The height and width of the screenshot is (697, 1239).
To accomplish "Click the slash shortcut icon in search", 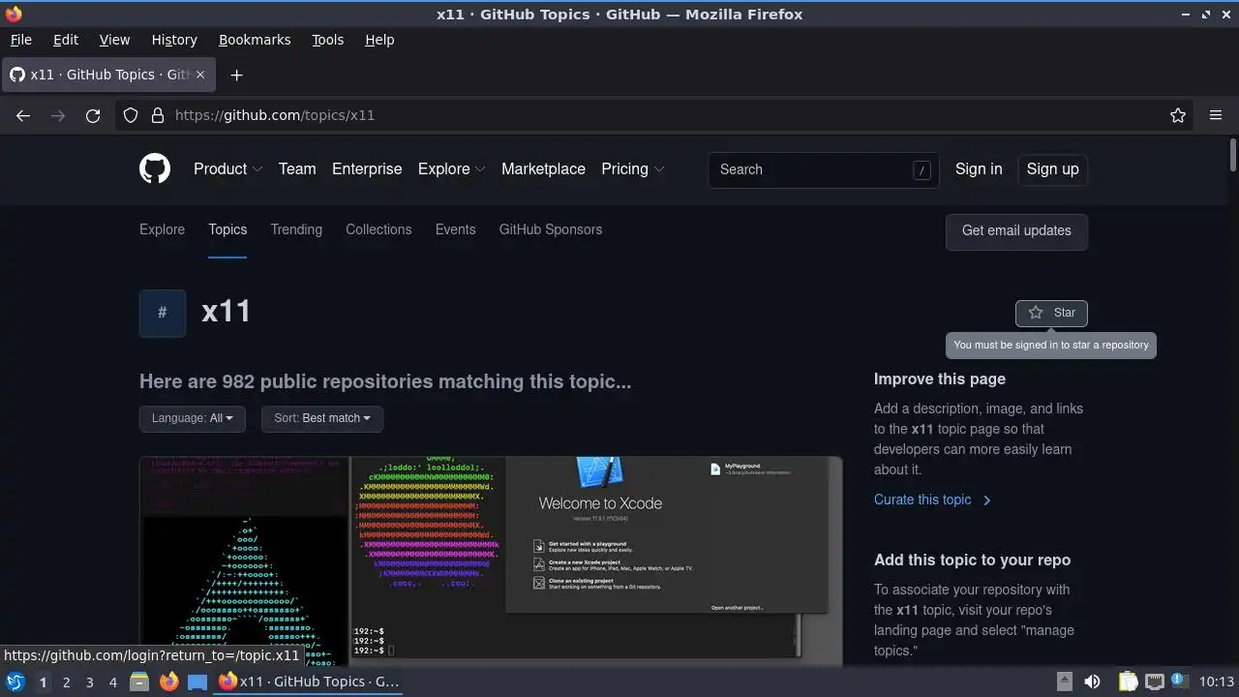I will pos(922,169).
